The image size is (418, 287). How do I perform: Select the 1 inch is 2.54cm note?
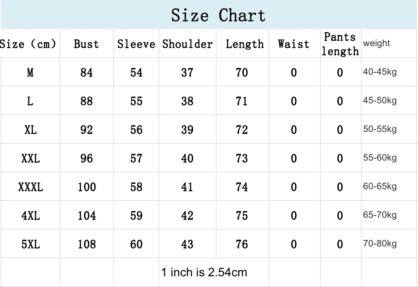point(204,272)
